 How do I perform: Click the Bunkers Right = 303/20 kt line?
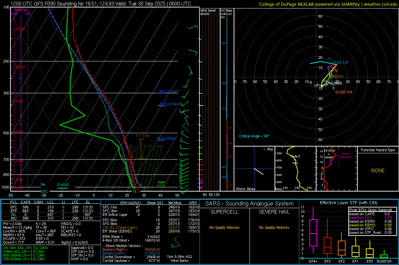(131, 249)
